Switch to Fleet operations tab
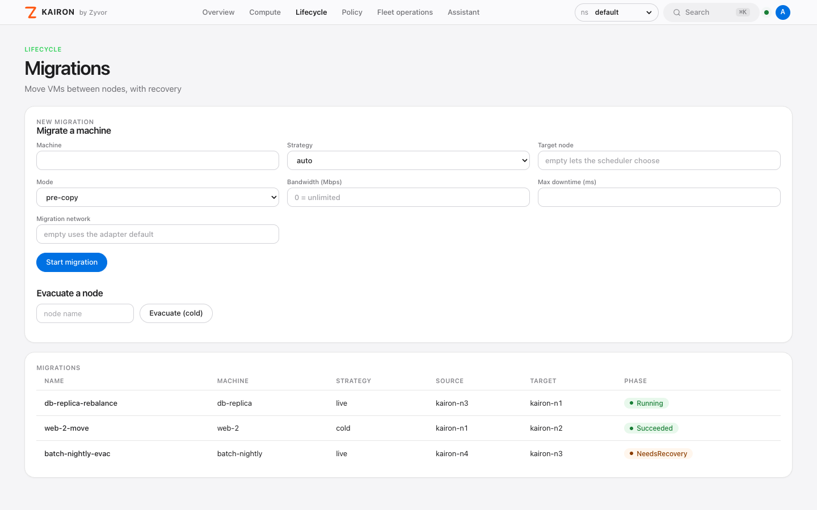Image resolution: width=817 pixels, height=510 pixels. pyautogui.click(x=405, y=12)
